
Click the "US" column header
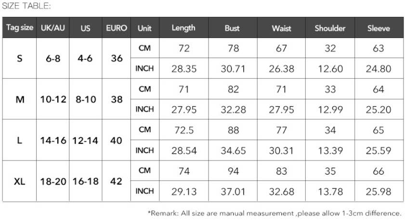coord(86,28)
